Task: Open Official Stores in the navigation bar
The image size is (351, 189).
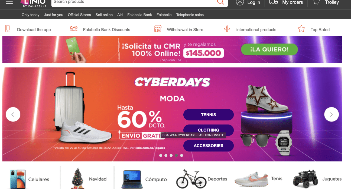Action: [79, 15]
